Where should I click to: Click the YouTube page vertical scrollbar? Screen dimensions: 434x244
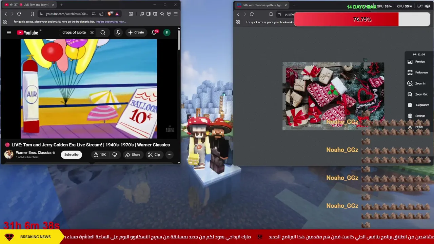click(179, 41)
